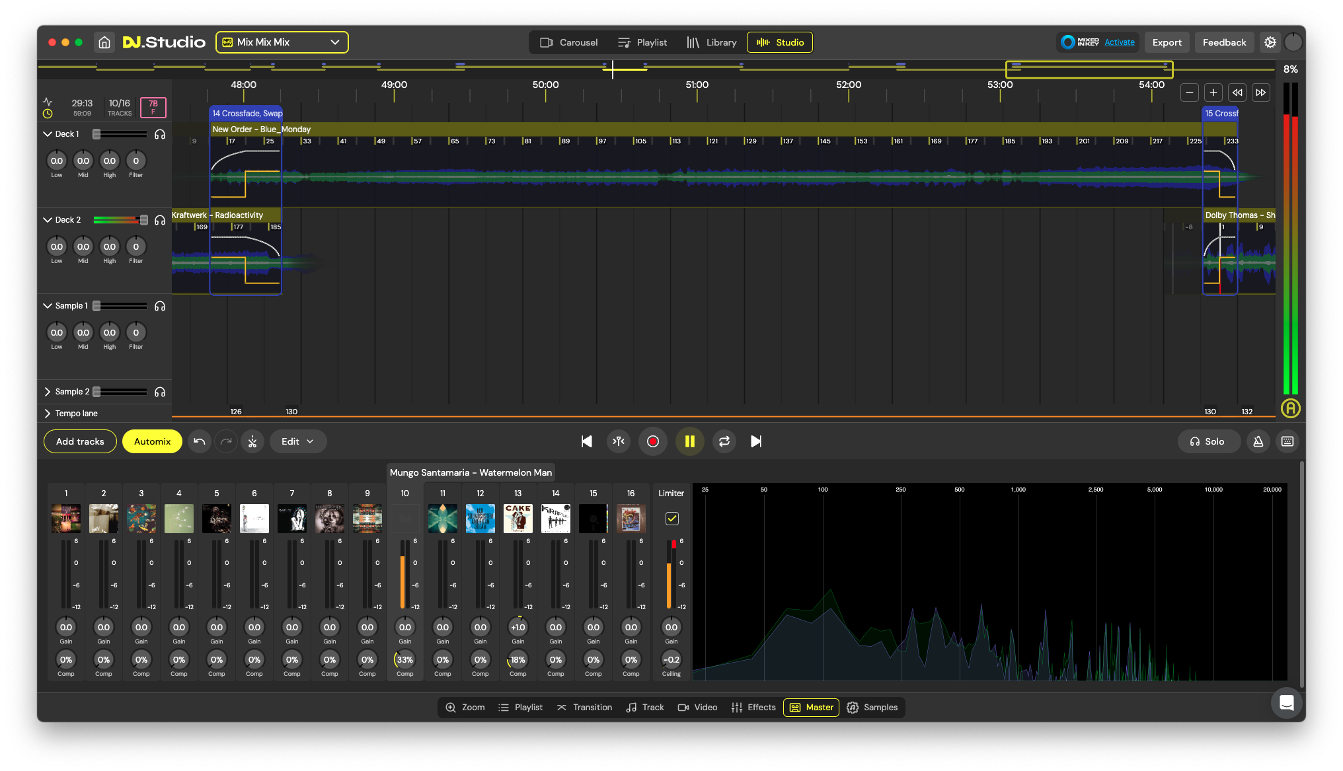Open the Zoom bottom tab
The height and width of the screenshot is (771, 1343).
tap(465, 708)
